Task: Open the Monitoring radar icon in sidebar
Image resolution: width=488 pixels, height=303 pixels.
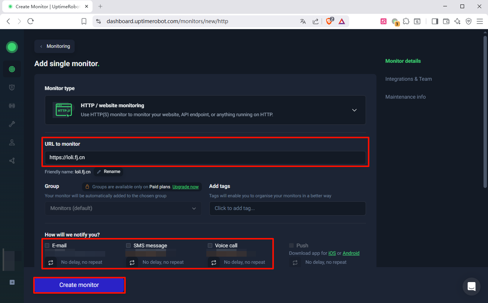Action: coord(12,69)
